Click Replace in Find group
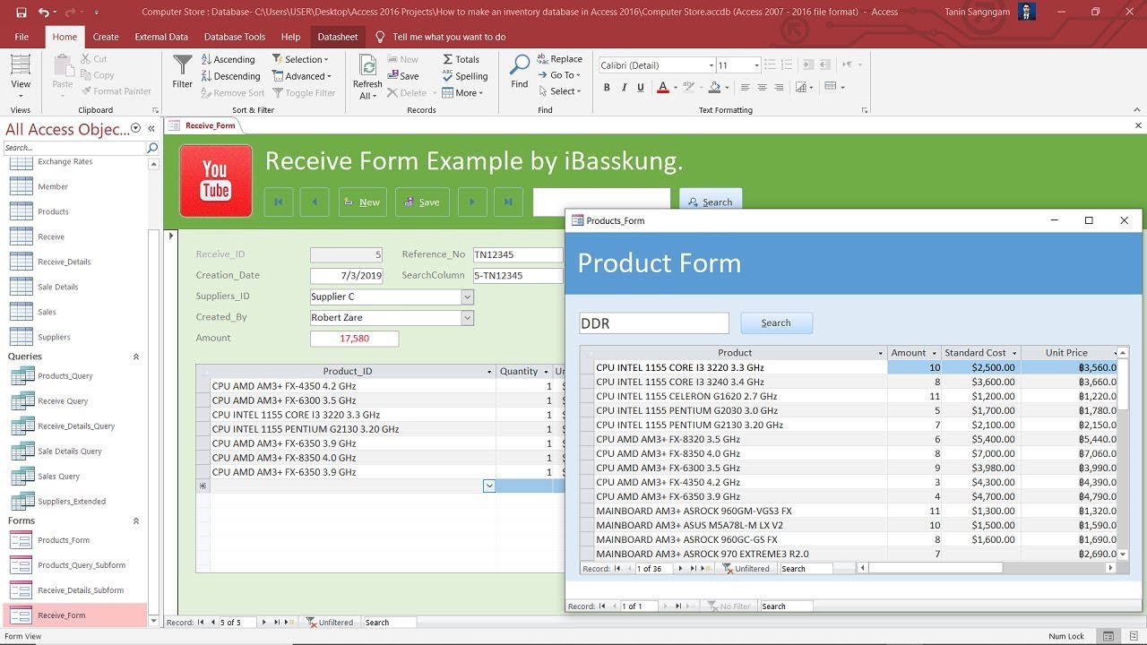The width and height of the screenshot is (1147, 645). click(x=559, y=59)
